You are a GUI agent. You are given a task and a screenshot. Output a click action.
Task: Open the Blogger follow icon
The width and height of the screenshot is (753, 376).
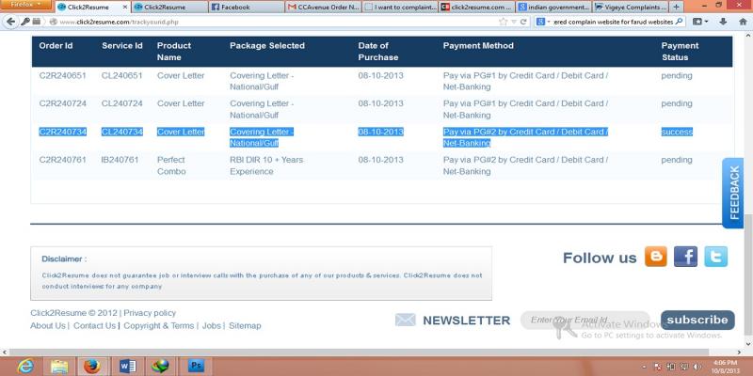(655, 257)
